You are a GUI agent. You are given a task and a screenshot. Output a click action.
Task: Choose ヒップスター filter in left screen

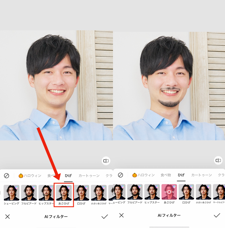pos(46,195)
